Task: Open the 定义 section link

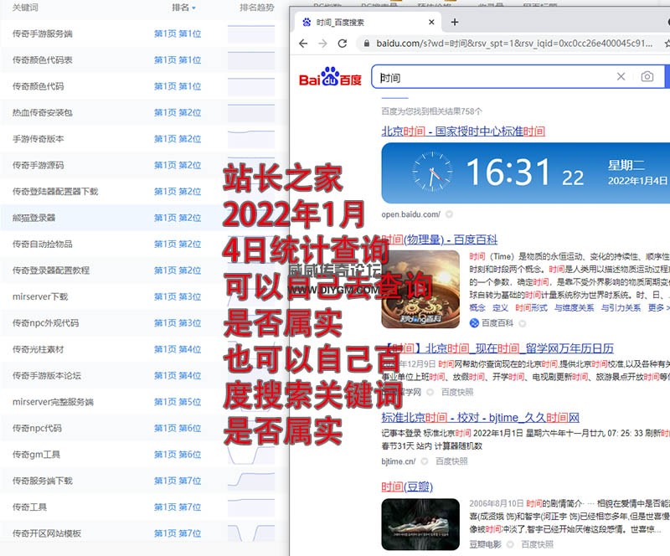Action: [500, 307]
